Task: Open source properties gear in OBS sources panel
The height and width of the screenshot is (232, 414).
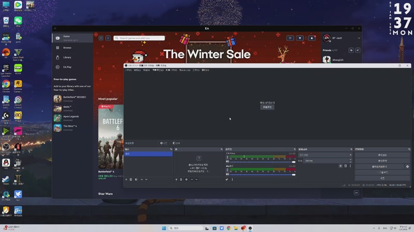Action: (x=186, y=179)
